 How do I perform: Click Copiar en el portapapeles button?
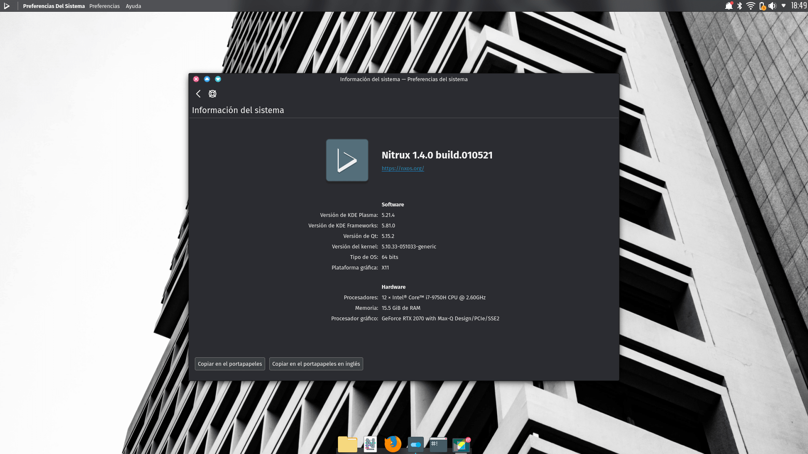[230, 364]
